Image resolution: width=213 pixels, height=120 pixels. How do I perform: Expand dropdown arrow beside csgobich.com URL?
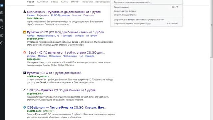pos(44,39)
